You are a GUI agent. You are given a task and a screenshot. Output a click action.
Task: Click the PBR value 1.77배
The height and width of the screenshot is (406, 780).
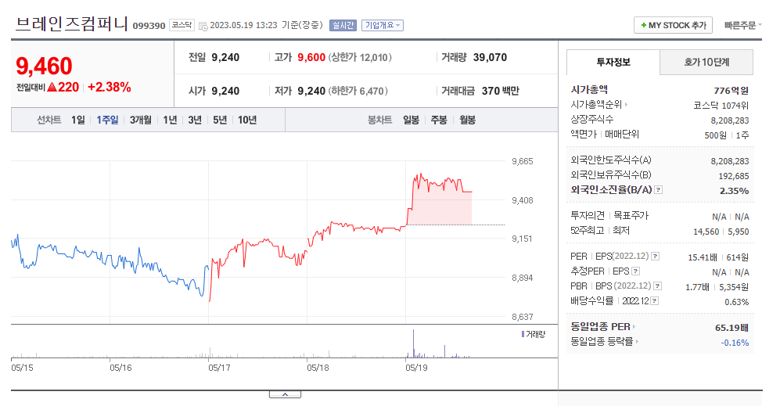point(697,287)
